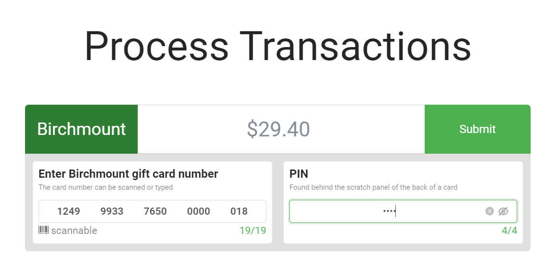This screenshot has height=256, width=547.
Task: Select the Birchmount merchant label
Action: point(81,129)
